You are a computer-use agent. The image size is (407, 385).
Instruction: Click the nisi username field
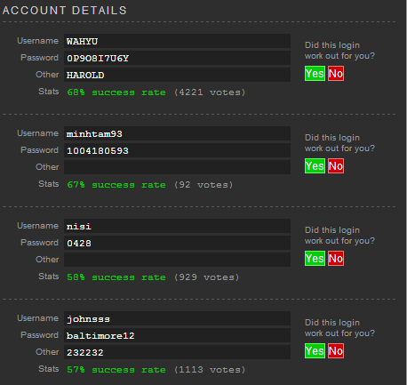pos(177,226)
